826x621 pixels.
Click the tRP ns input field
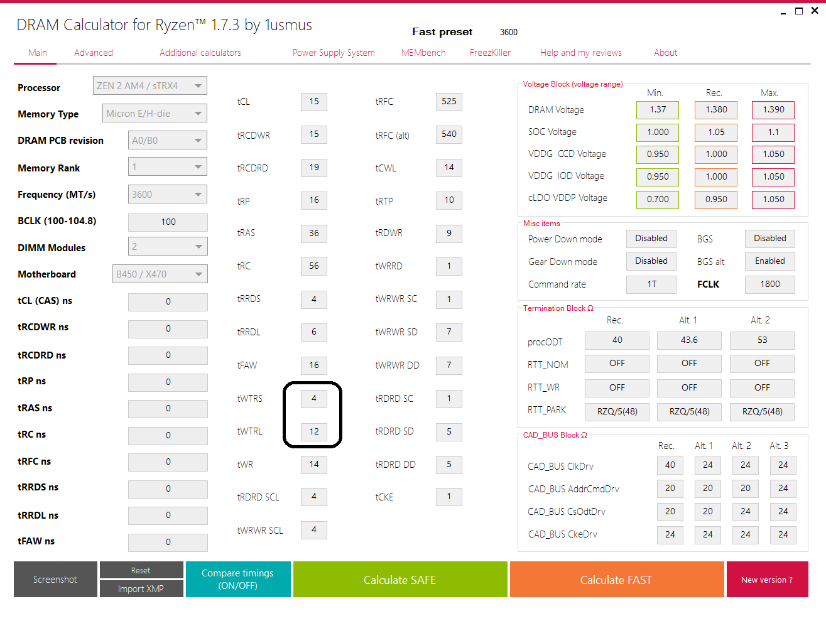tap(168, 382)
